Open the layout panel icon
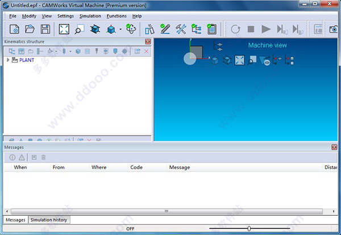Viewport: 341px width, 235px height. coord(318,29)
